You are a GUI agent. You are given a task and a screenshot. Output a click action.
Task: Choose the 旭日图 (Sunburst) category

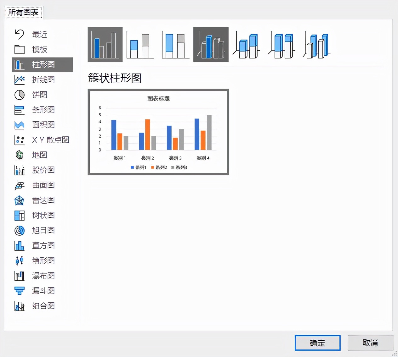tap(43, 230)
